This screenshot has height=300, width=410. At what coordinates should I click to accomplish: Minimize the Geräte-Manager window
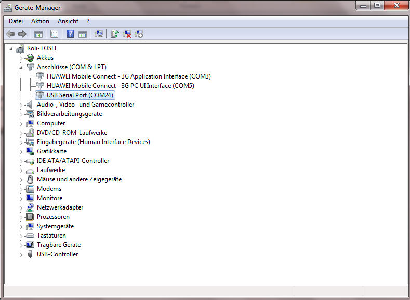[363, 5]
